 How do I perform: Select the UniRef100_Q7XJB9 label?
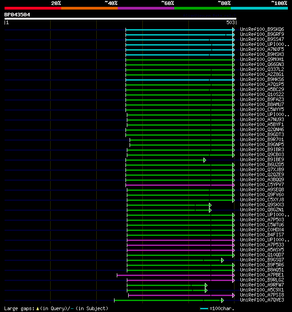(262, 169)
